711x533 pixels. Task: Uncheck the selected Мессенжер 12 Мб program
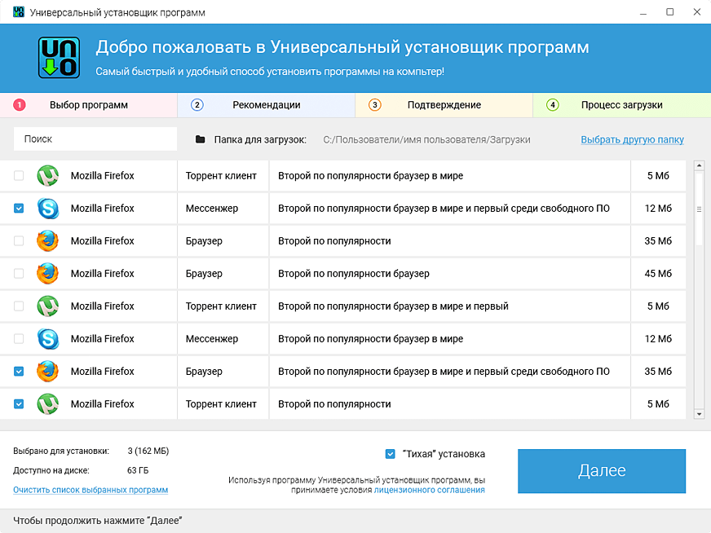click(19, 209)
